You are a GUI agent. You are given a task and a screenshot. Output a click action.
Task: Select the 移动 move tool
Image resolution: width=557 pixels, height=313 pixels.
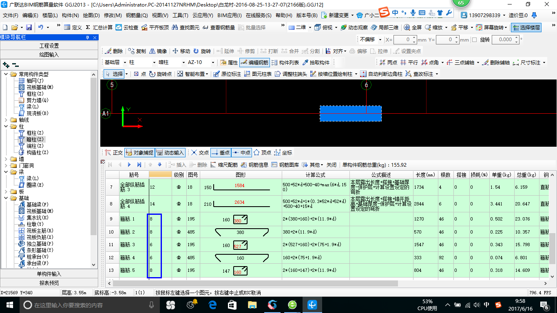tap(181, 51)
